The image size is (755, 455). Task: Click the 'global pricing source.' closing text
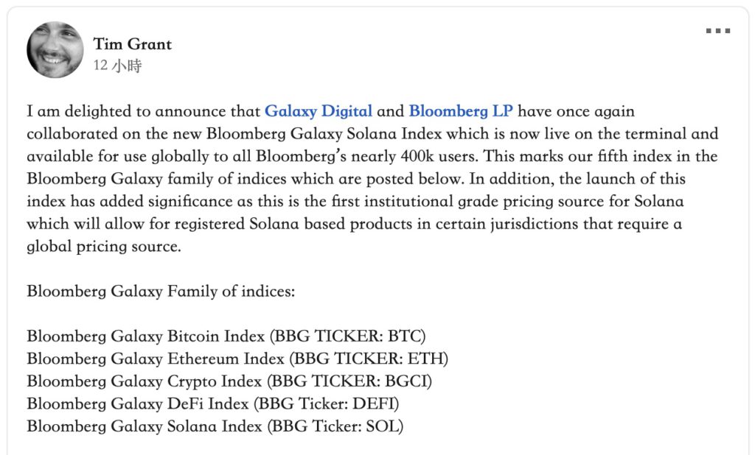pyautogui.click(x=104, y=246)
